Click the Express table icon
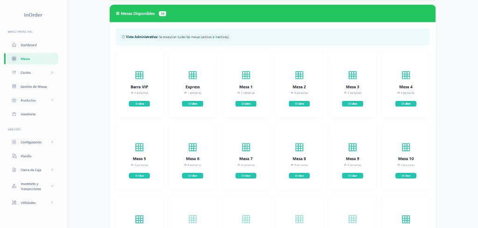The height and width of the screenshot is (228, 478). pyautogui.click(x=193, y=75)
